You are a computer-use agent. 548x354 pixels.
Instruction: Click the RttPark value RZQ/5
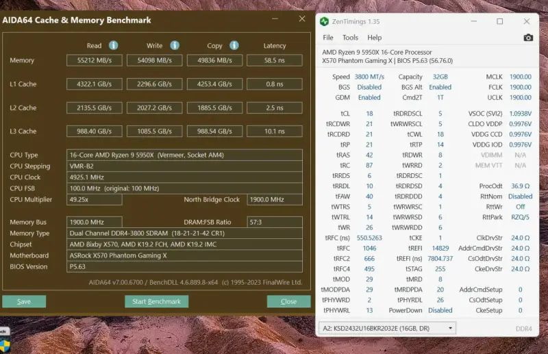[520, 217]
